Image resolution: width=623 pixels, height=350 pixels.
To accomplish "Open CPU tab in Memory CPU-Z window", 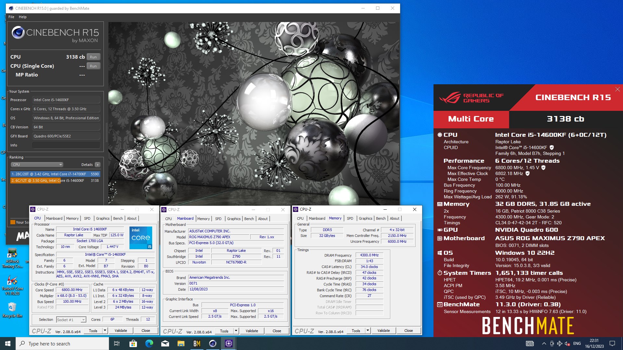I will tap(300, 218).
